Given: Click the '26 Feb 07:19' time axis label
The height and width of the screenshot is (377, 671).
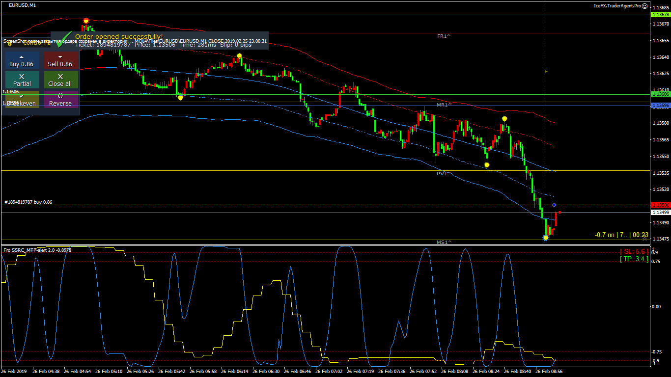Looking at the screenshot, I should [360, 372].
